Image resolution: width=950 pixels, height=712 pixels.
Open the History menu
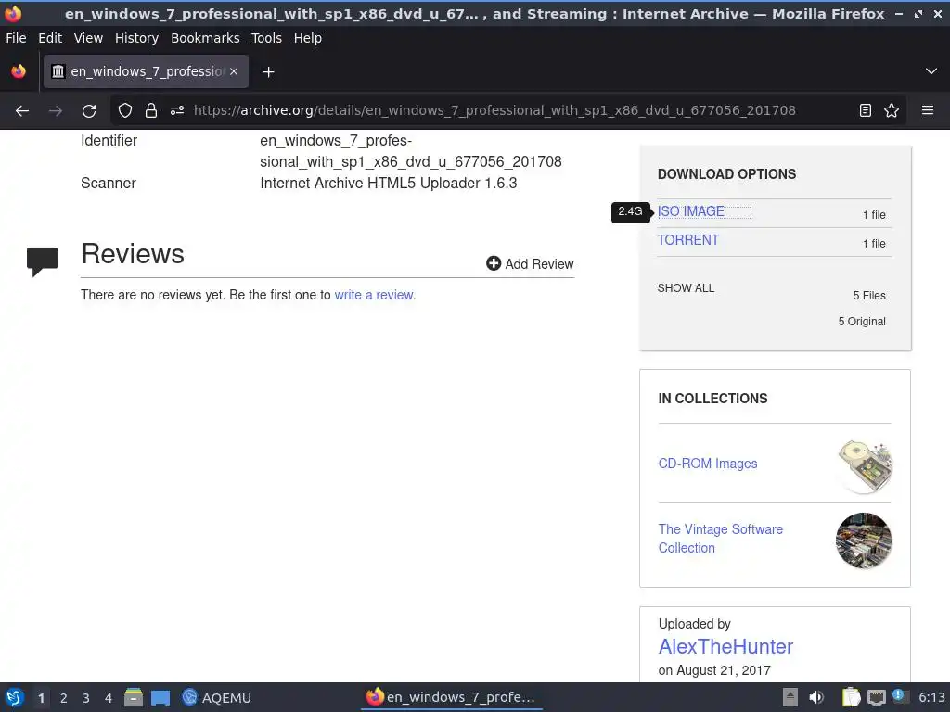pyautogui.click(x=136, y=38)
